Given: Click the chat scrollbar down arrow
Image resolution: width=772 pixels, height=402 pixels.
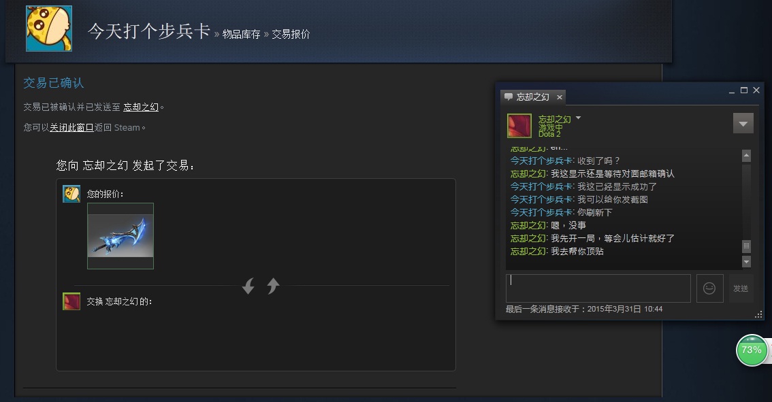Looking at the screenshot, I should (x=746, y=262).
